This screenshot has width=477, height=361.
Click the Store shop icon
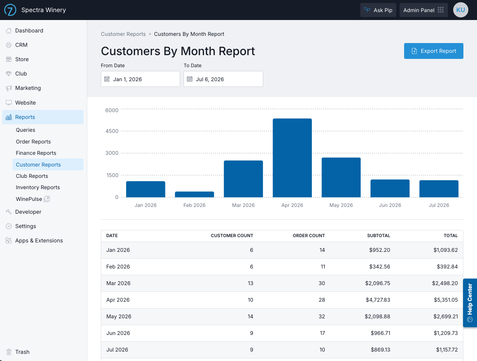pos(9,59)
